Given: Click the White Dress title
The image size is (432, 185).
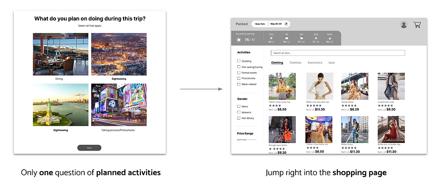Looking at the screenshot, I should click(347, 144).
